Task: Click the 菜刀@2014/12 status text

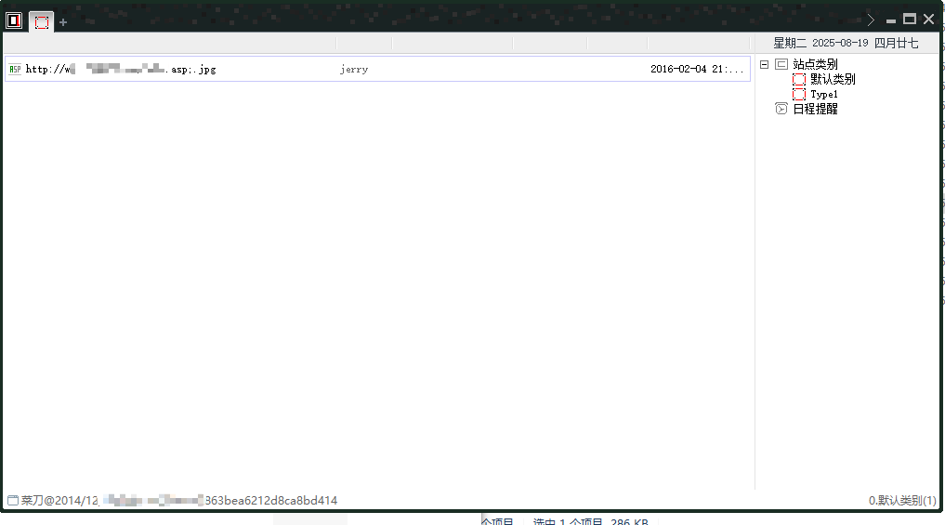Action: point(59,500)
